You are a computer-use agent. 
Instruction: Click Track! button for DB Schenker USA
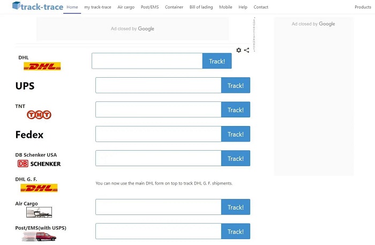click(x=236, y=158)
